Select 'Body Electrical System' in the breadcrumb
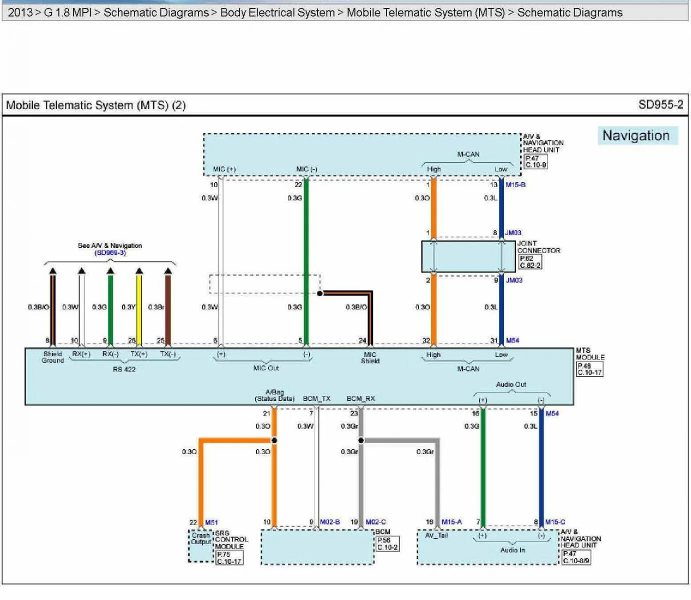 277,12
